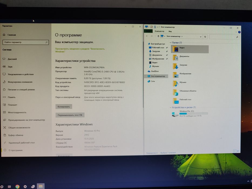The height and width of the screenshot is (189, 252).
Task: Select Изображения in Quick access
Action: (157, 59)
